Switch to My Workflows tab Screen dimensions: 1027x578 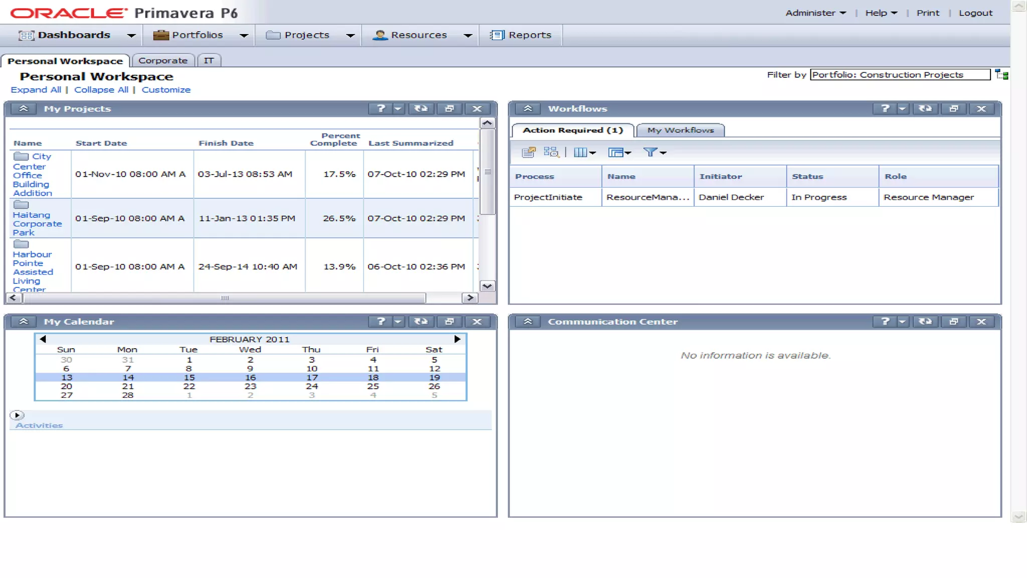tap(680, 130)
